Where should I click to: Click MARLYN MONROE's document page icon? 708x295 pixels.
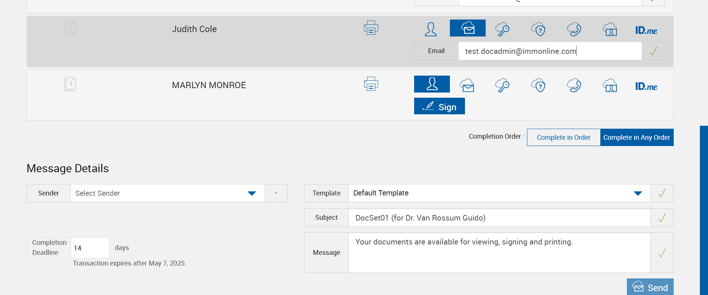[x=70, y=84]
